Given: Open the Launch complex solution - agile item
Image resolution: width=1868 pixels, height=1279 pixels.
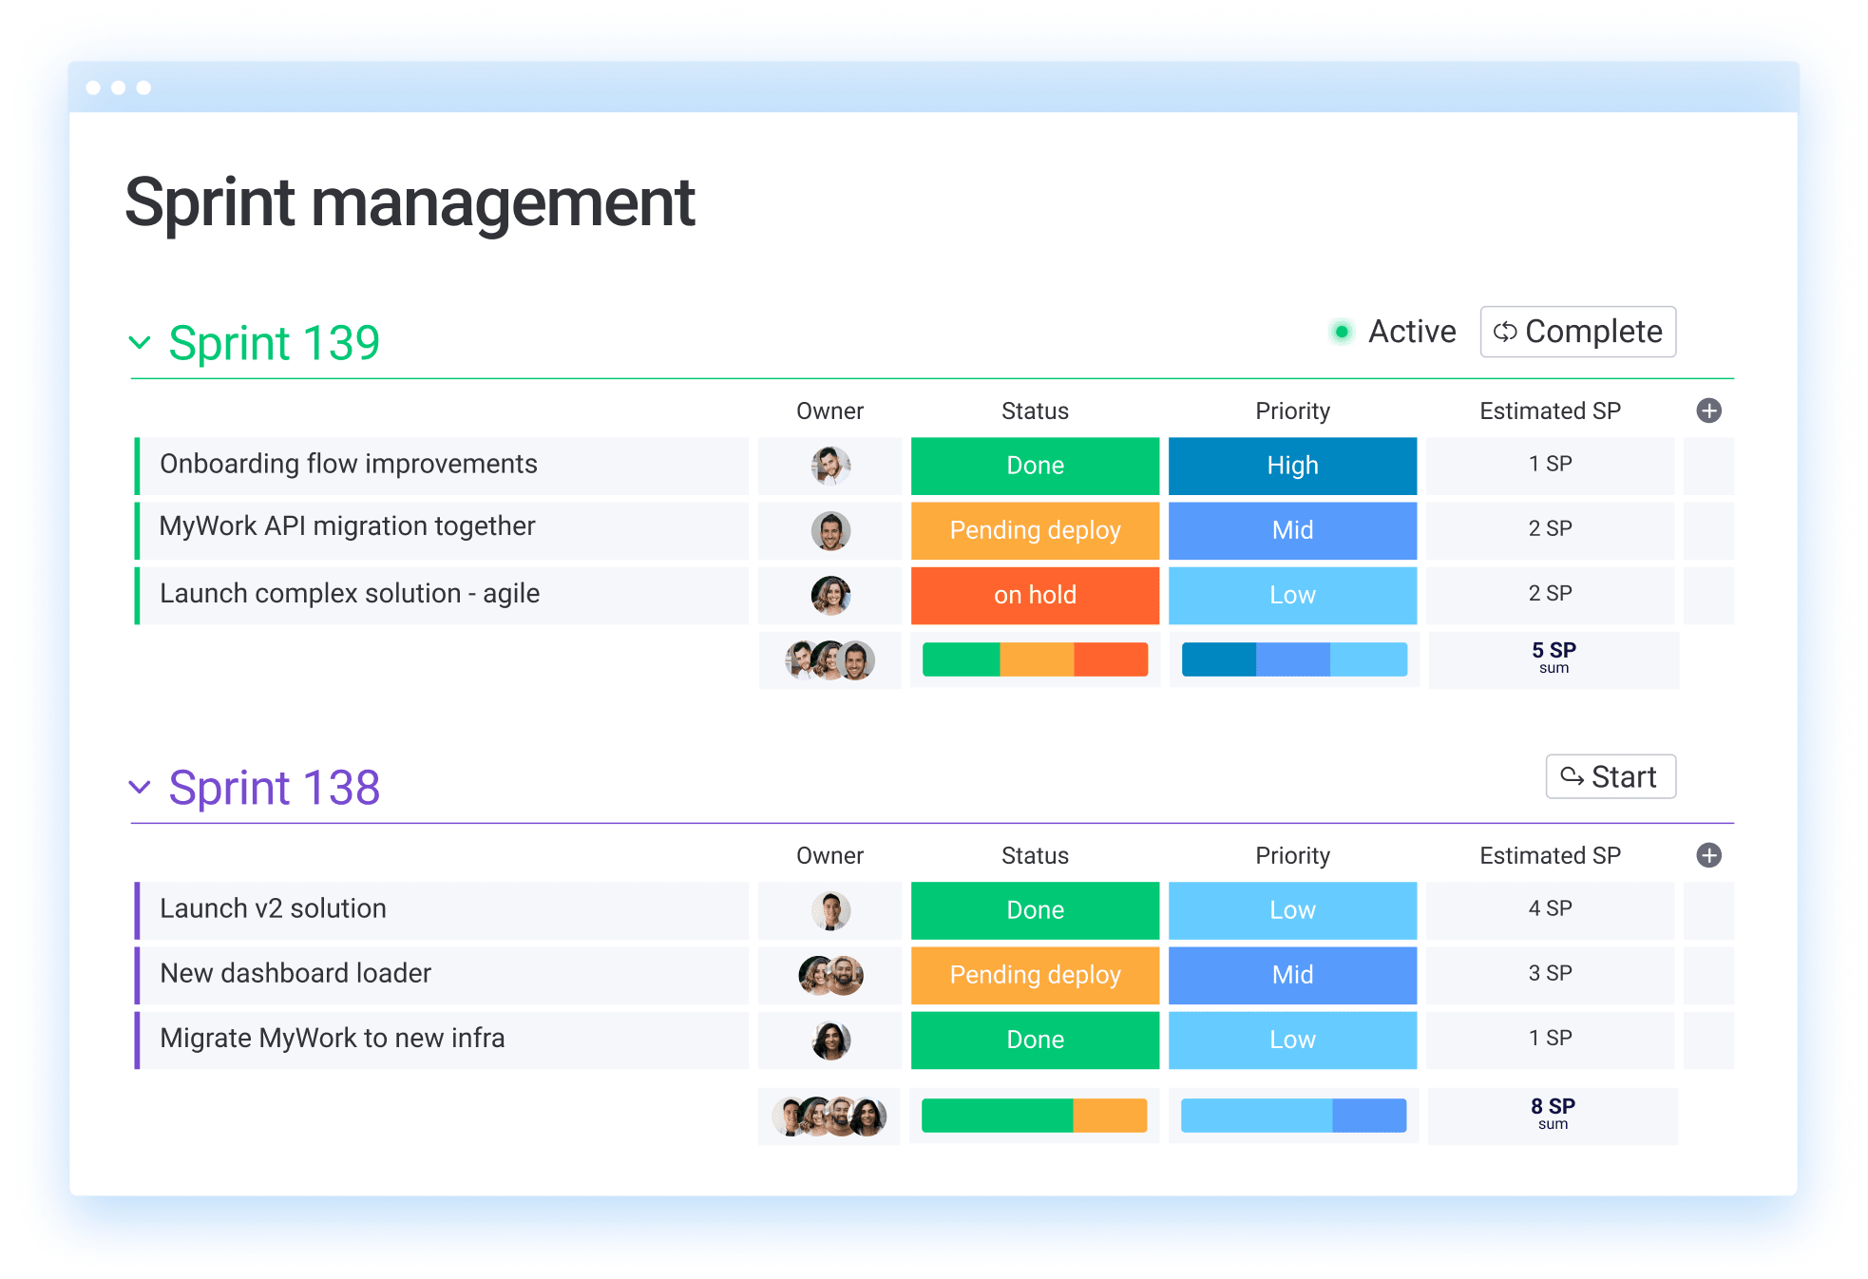Looking at the screenshot, I should click(442, 595).
